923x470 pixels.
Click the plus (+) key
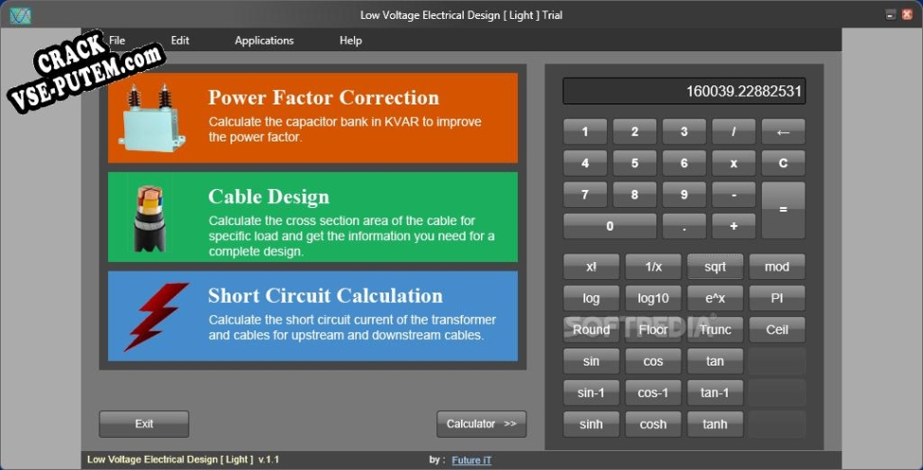[x=733, y=226]
